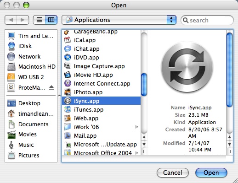The width and height of the screenshot is (238, 183).
Task: Select iTunes.app file name
Action: click(89, 110)
